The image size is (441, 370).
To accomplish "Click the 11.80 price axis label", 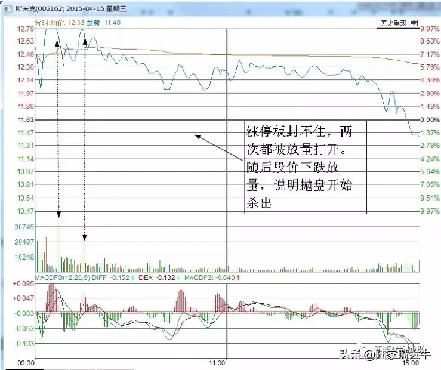I will pos(26,106).
